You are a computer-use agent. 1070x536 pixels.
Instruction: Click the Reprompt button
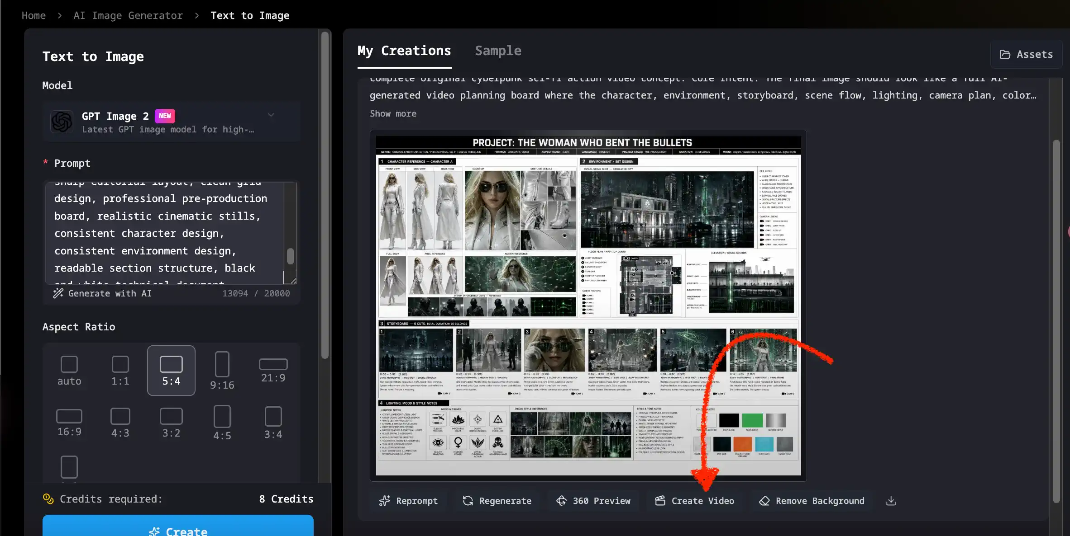click(x=408, y=501)
